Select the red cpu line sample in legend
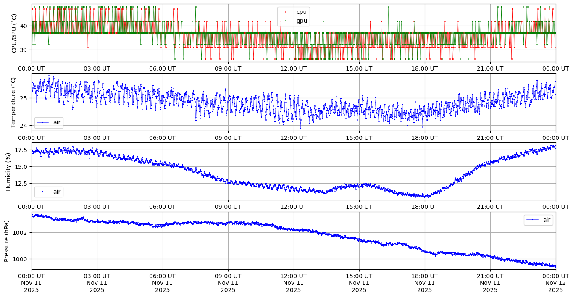 tap(286, 12)
